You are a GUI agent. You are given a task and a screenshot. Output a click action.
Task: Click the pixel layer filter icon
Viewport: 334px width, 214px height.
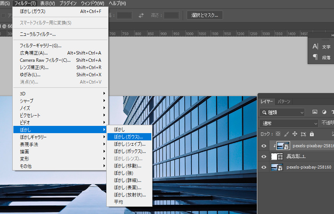pos(315,112)
